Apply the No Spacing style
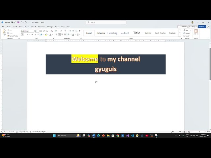The image size is (211, 158). point(101,33)
